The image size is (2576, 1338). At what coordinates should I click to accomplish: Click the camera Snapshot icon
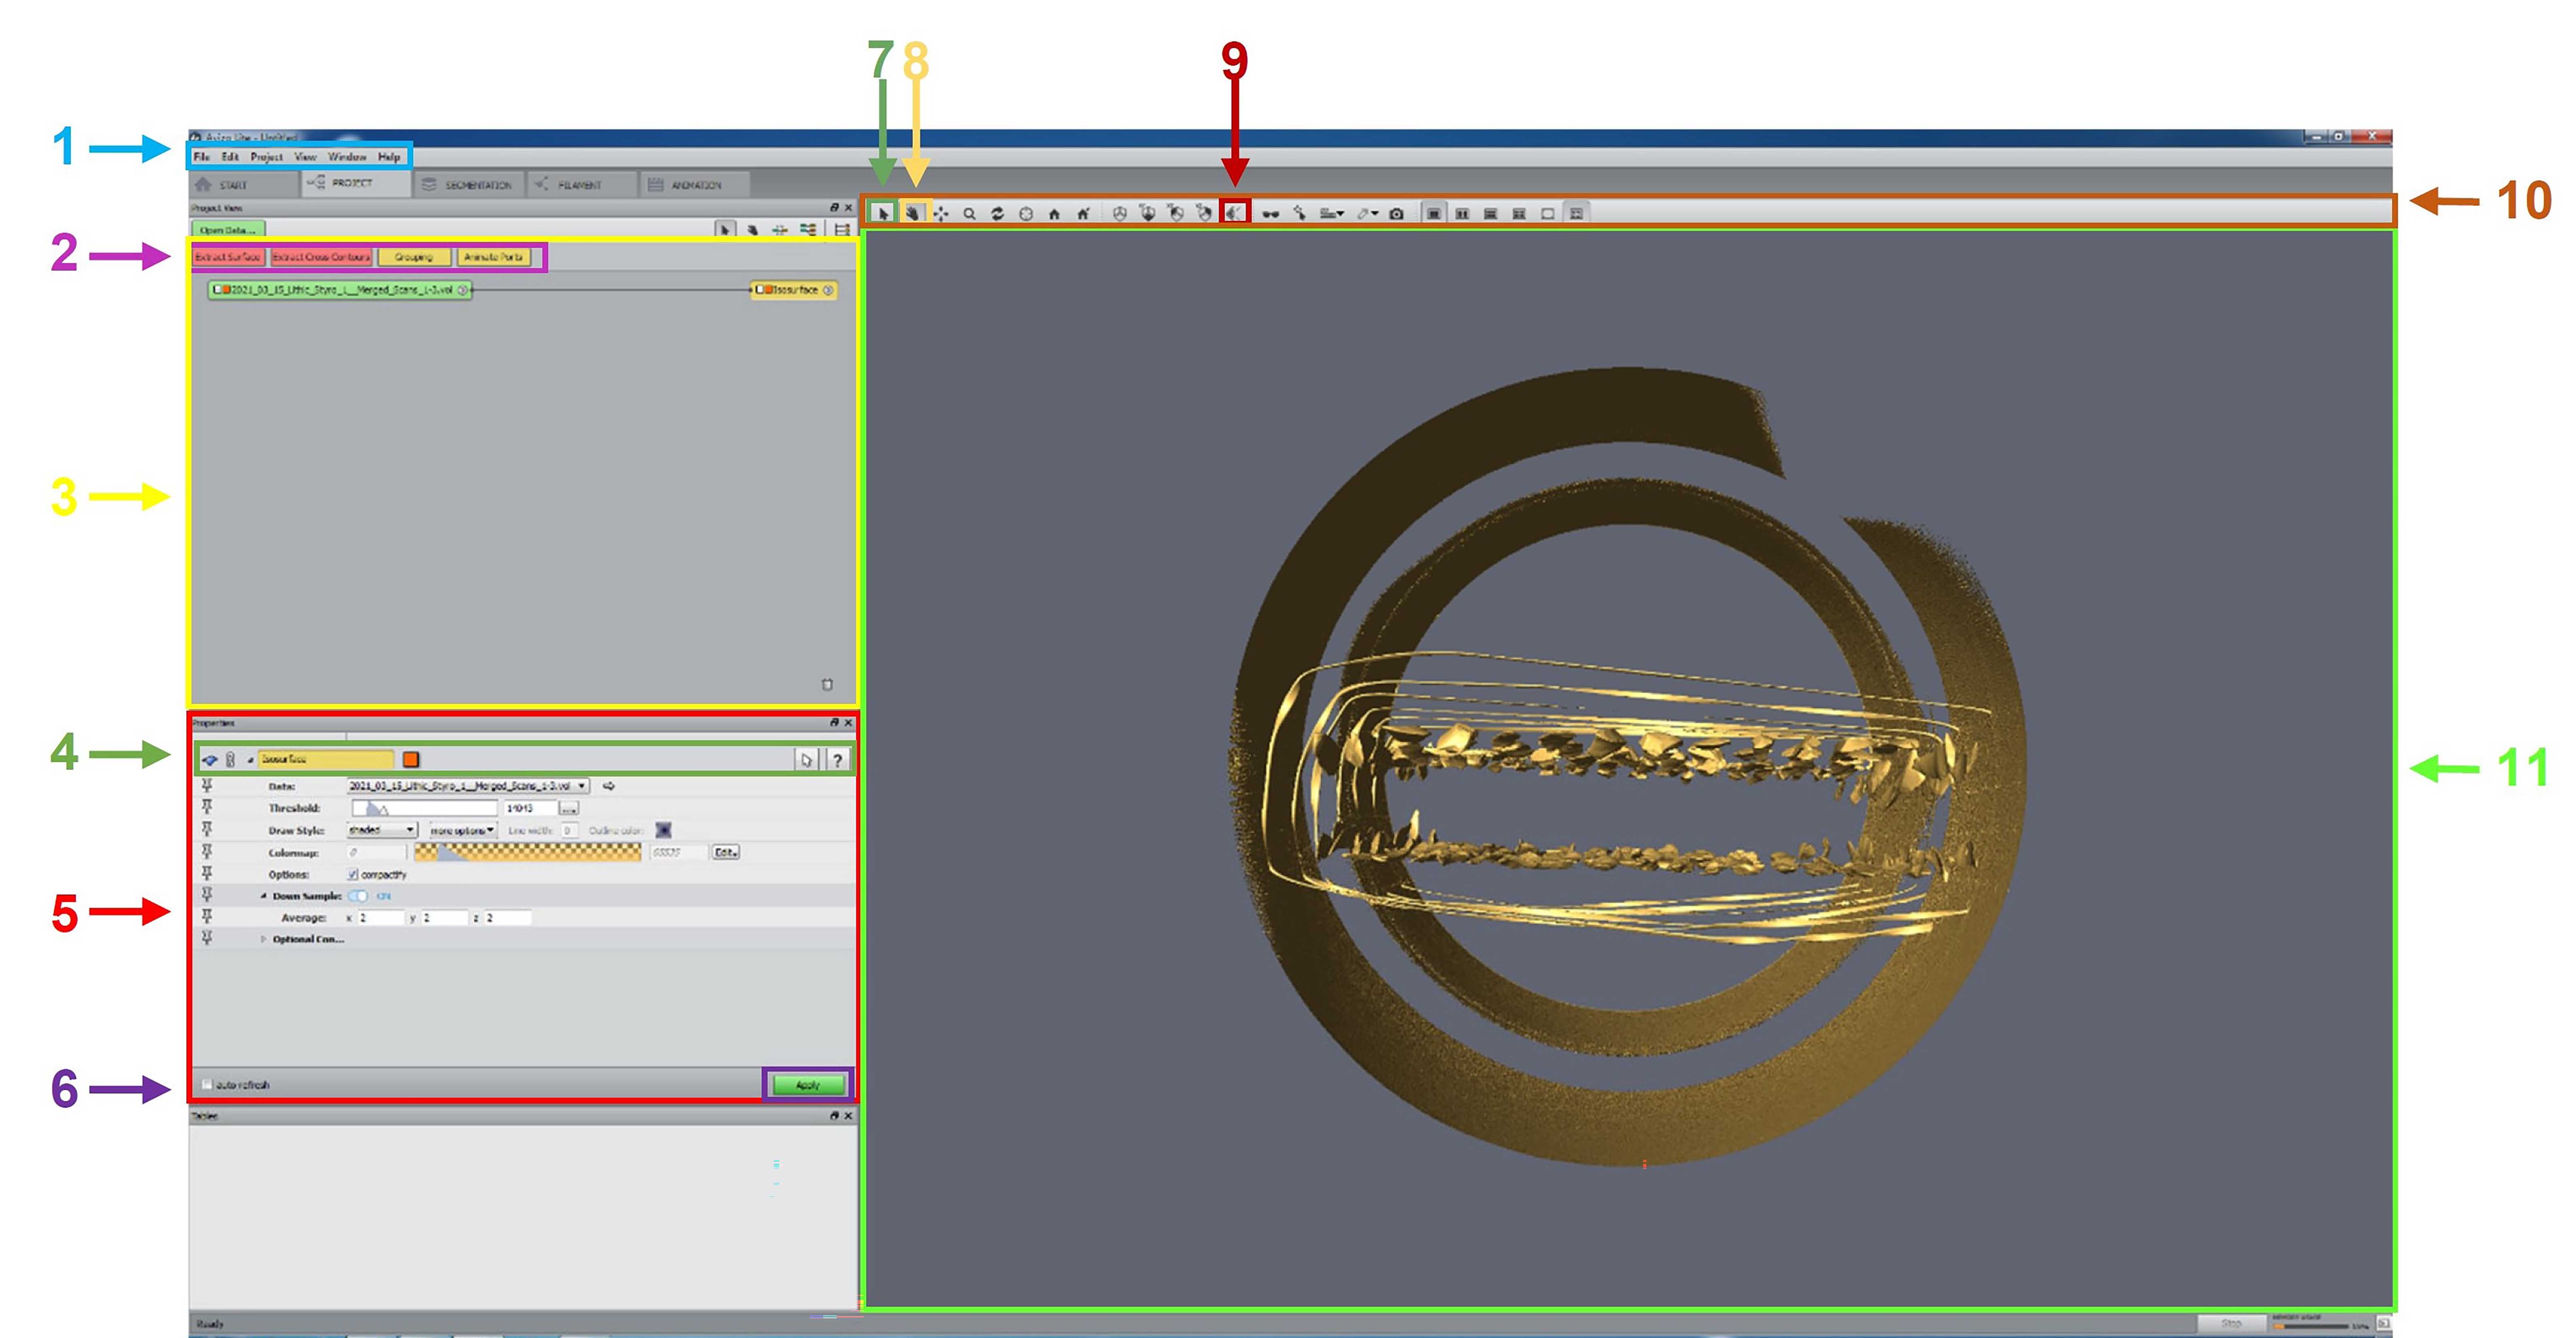1397,213
